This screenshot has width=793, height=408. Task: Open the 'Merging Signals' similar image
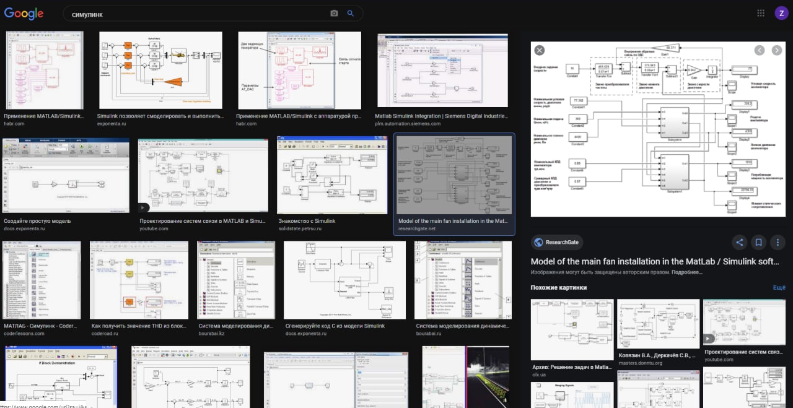click(572, 395)
